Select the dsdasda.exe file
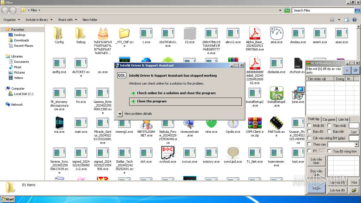This screenshot has height=203, width=361. coord(276,65)
